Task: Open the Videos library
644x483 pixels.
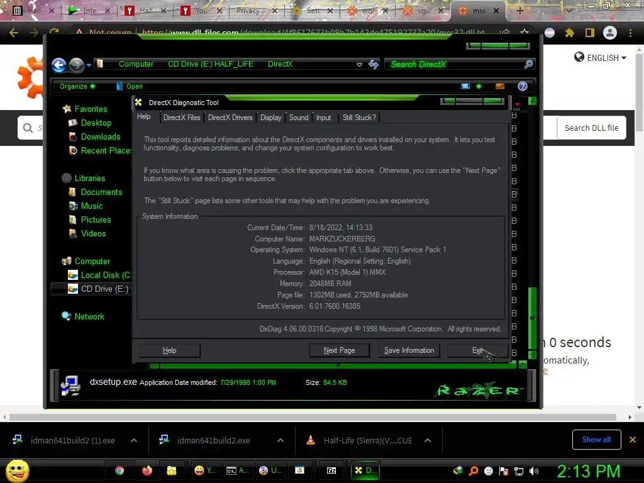Action: (x=93, y=234)
